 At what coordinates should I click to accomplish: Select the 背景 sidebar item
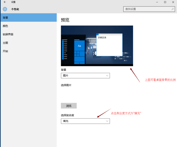click(x=29, y=18)
